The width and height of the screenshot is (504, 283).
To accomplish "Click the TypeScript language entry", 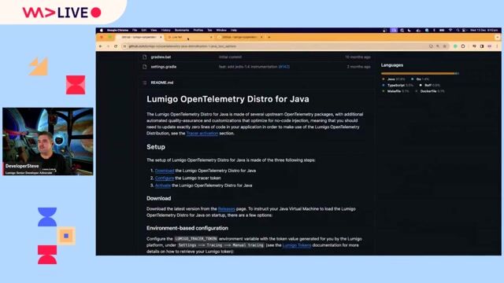I will click(x=398, y=85).
